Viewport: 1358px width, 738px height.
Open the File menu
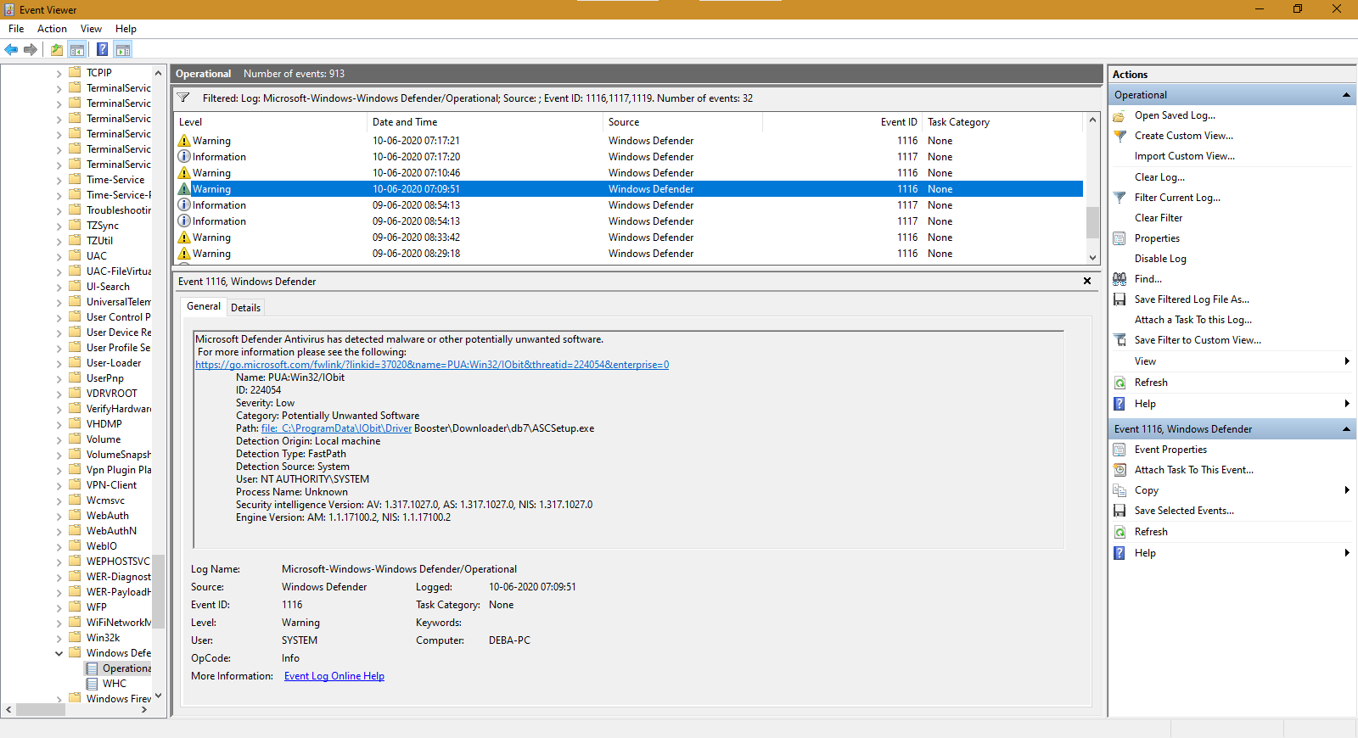click(16, 29)
